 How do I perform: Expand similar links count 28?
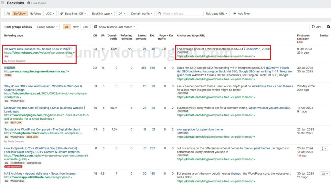[x=325, y=174]
